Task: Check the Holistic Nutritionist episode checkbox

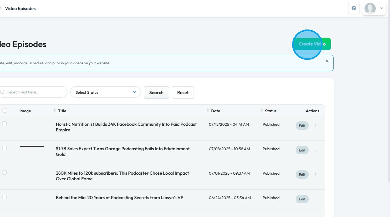Action: [x=4, y=124]
